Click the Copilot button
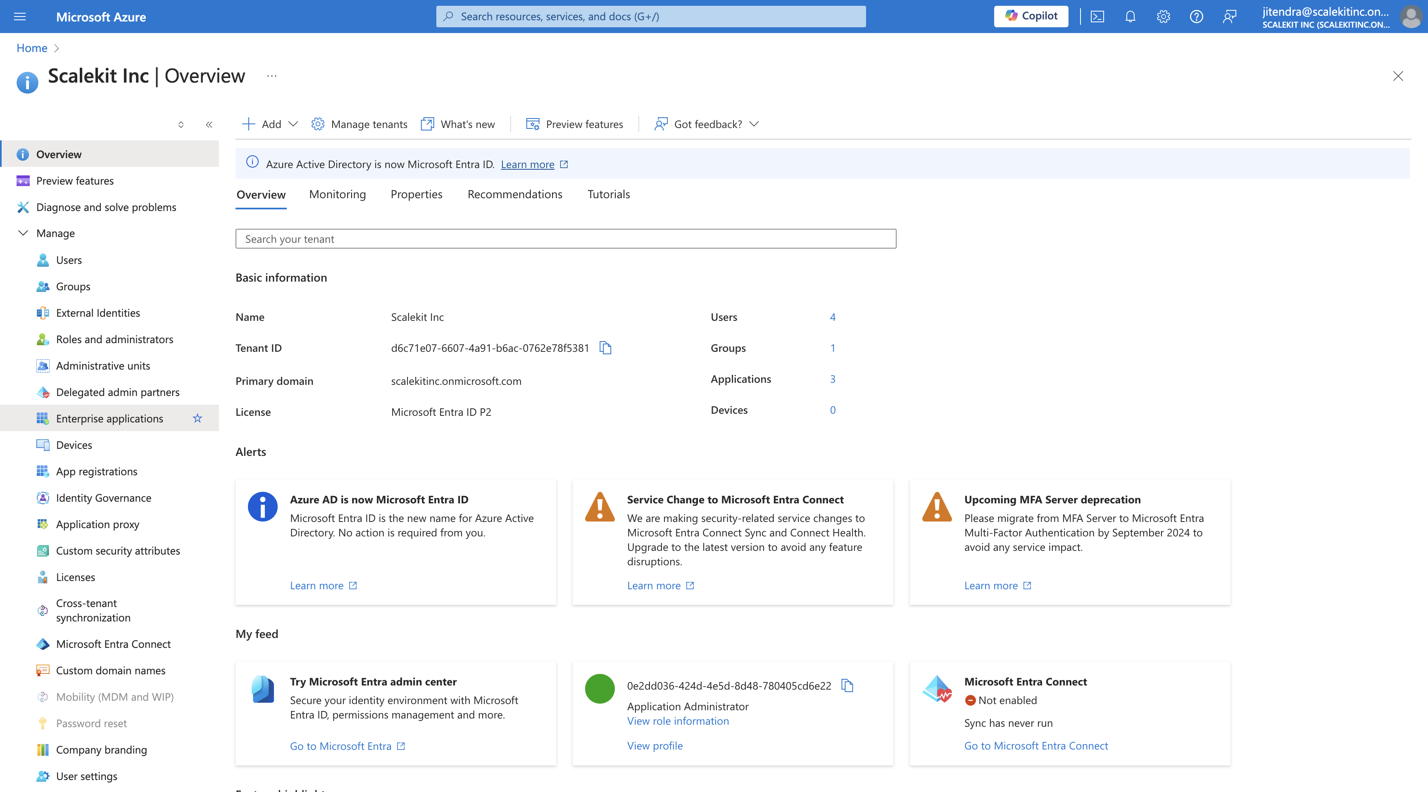 click(x=1031, y=16)
